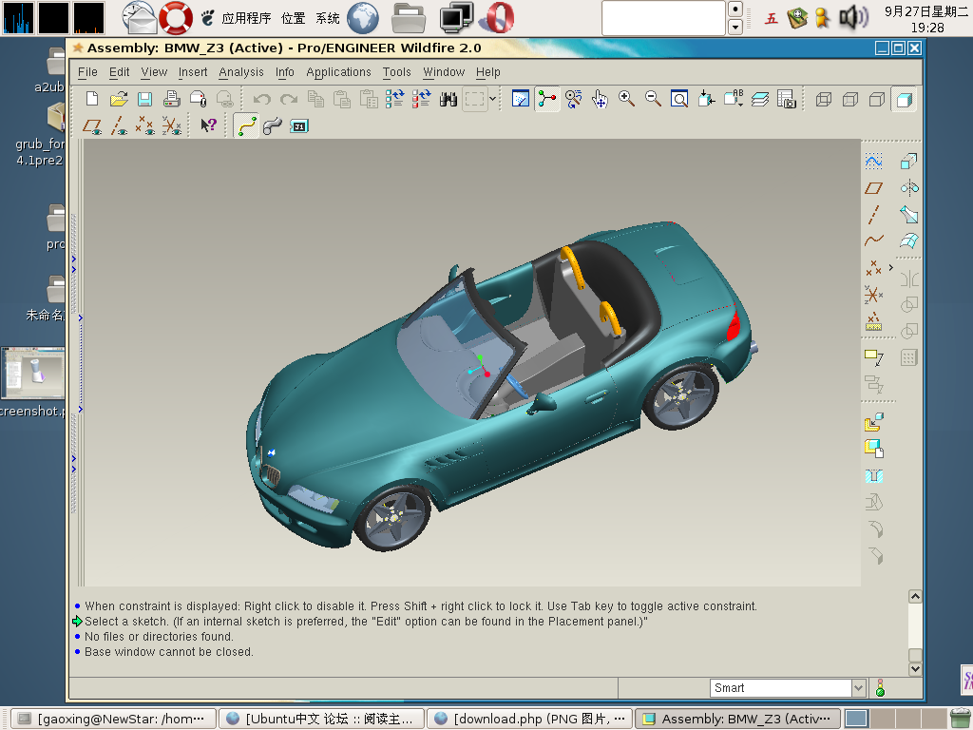Open the Help menu
This screenshot has height=730, width=973.
click(x=487, y=72)
